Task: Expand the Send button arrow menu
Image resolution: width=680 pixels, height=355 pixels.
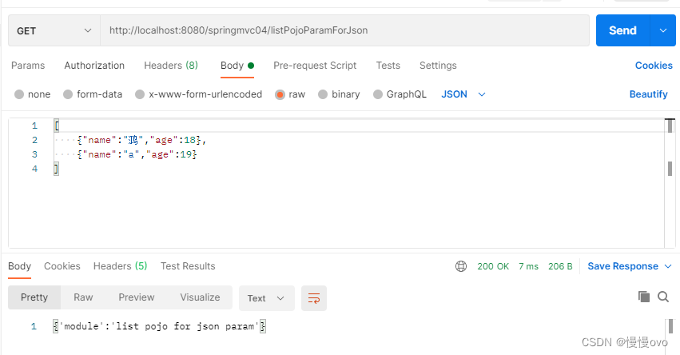Action: click(x=662, y=30)
